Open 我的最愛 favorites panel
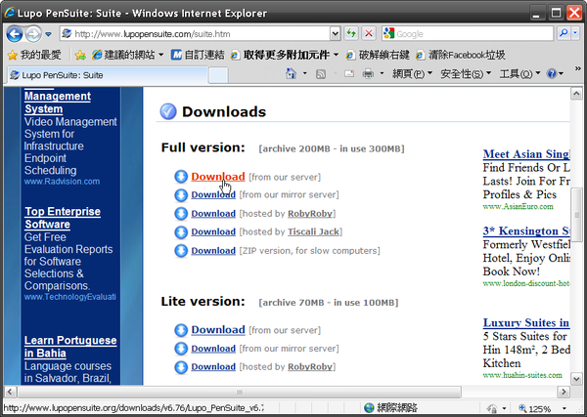 [x=34, y=56]
